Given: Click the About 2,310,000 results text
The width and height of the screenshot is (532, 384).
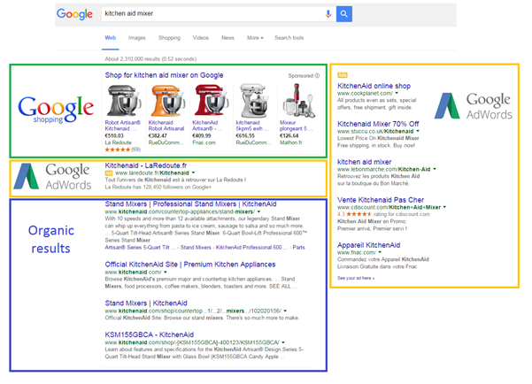Looking at the screenshot, I should click(150, 59).
